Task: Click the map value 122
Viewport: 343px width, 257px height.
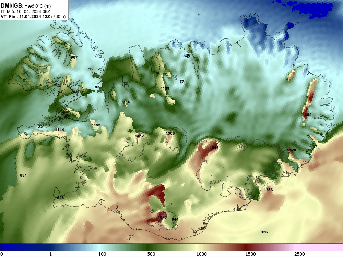Action: [x=39, y=127]
